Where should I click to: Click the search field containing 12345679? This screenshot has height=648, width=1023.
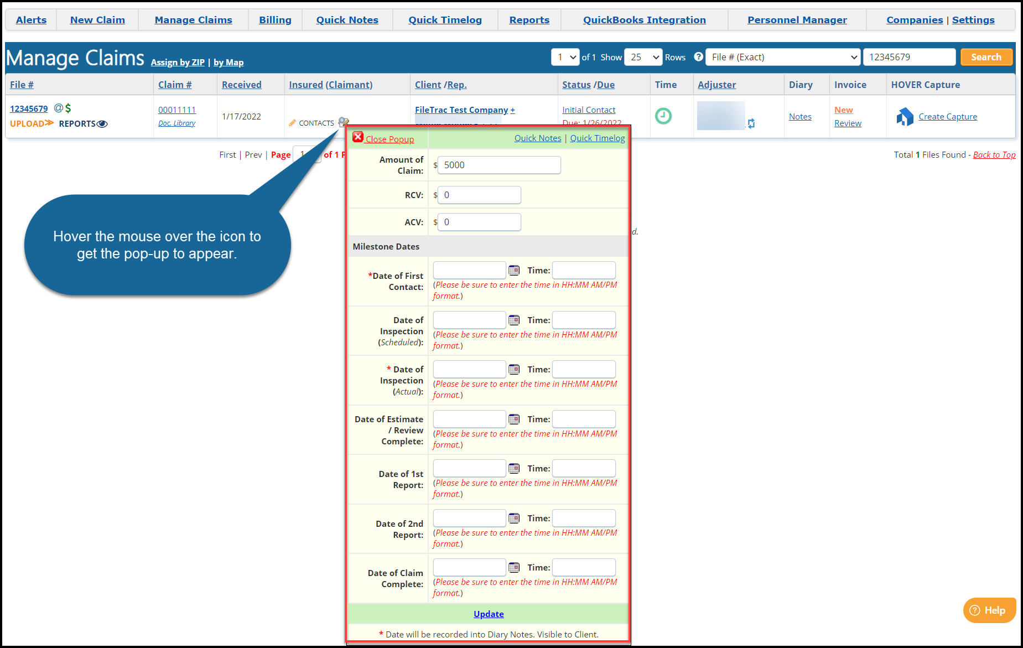tap(909, 57)
